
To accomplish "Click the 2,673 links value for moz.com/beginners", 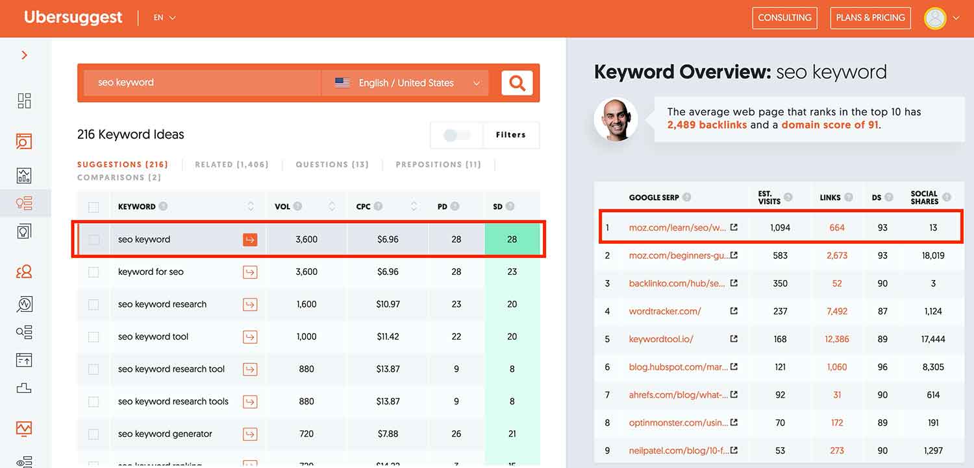I will click(x=836, y=255).
